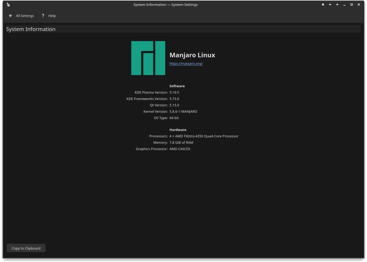The height and width of the screenshot is (262, 367).
Task: Maximize the System Settings window
Action: (x=352, y=5)
